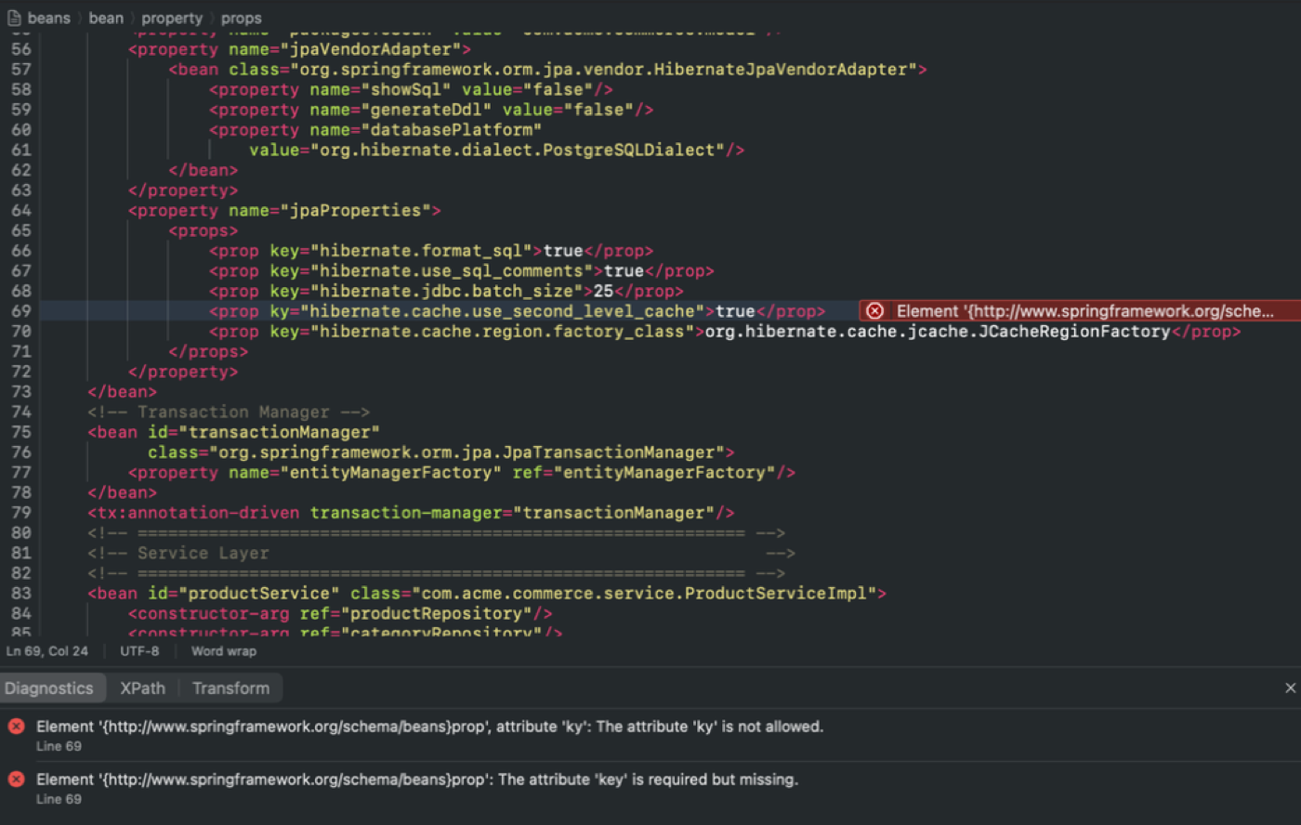Open the 'beans' breadcrumb item

tap(48, 18)
